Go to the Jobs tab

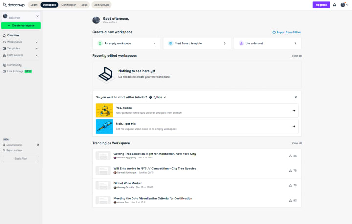(x=84, y=5)
